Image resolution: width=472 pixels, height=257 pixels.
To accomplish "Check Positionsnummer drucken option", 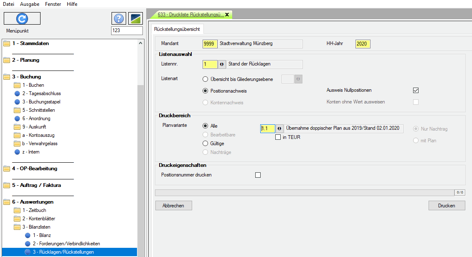I will (258, 175).
